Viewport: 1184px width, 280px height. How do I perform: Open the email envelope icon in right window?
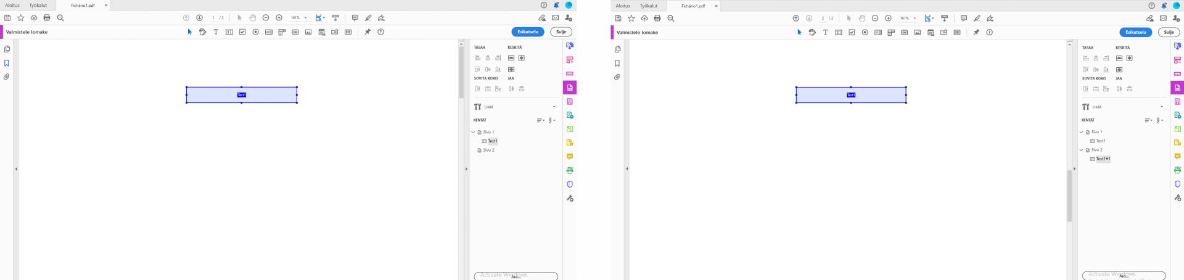click(x=1163, y=19)
